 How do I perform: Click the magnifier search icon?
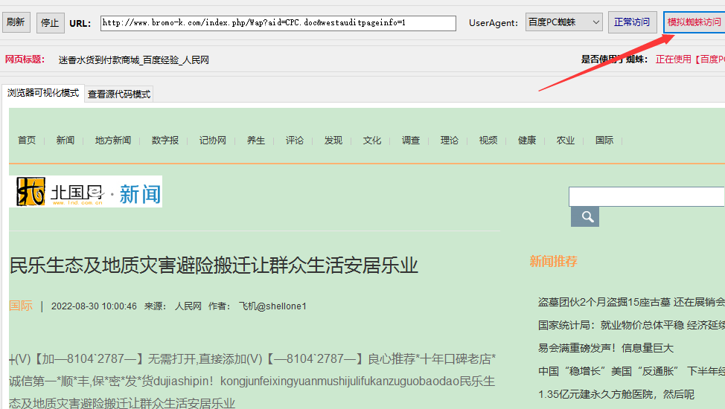click(x=584, y=217)
